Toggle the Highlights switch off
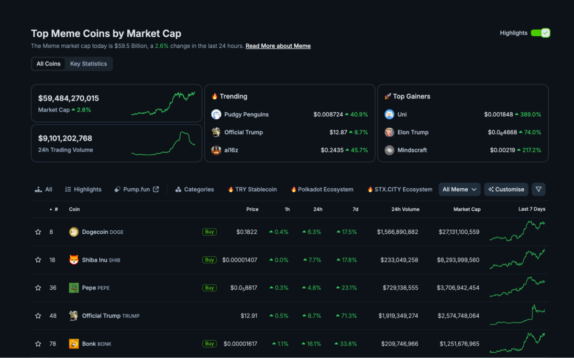 (541, 33)
